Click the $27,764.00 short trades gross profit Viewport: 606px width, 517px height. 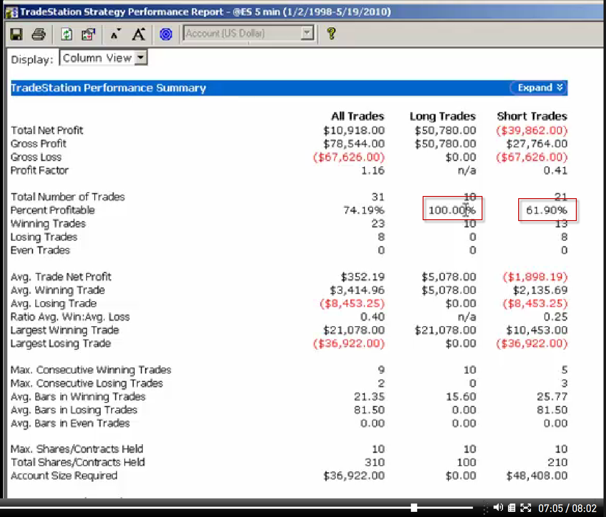537,143
